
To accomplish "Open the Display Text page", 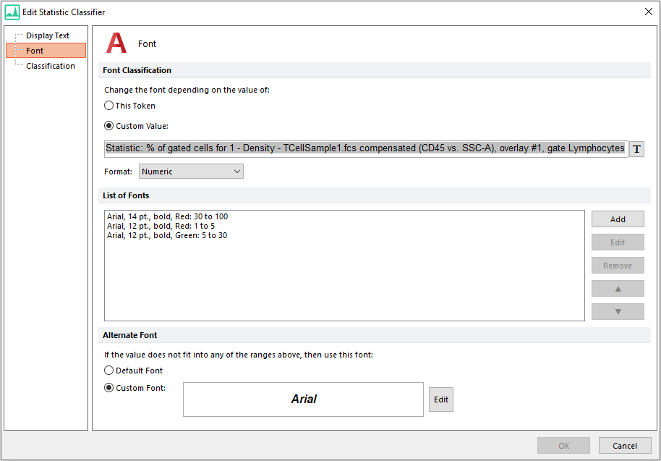I will pyautogui.click(x=48, y=35).
